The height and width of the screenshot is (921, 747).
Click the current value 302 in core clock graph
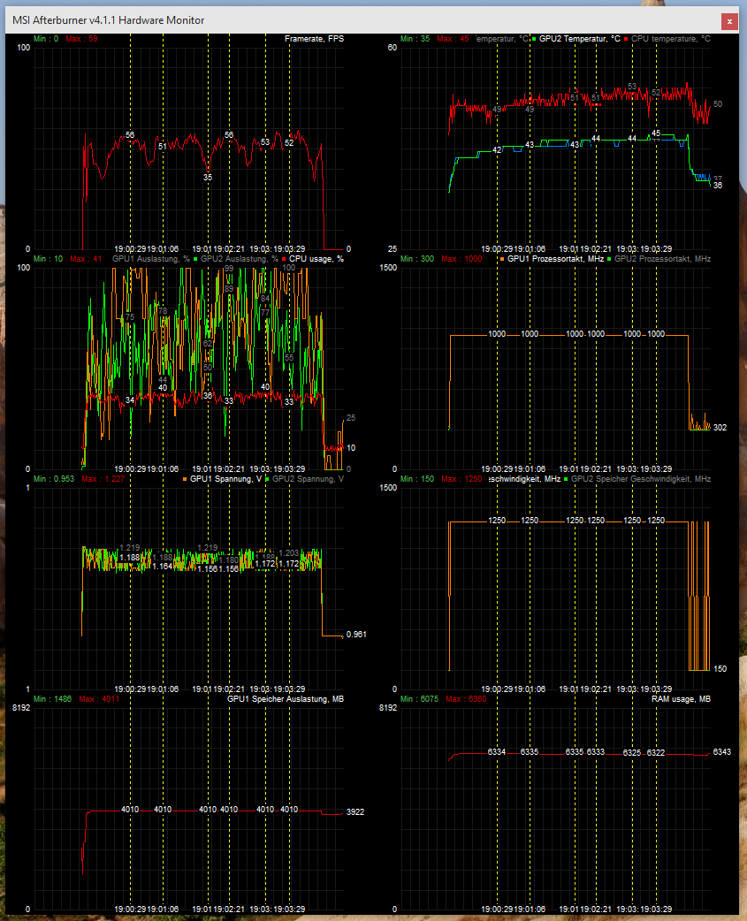[x=720, y=428]
